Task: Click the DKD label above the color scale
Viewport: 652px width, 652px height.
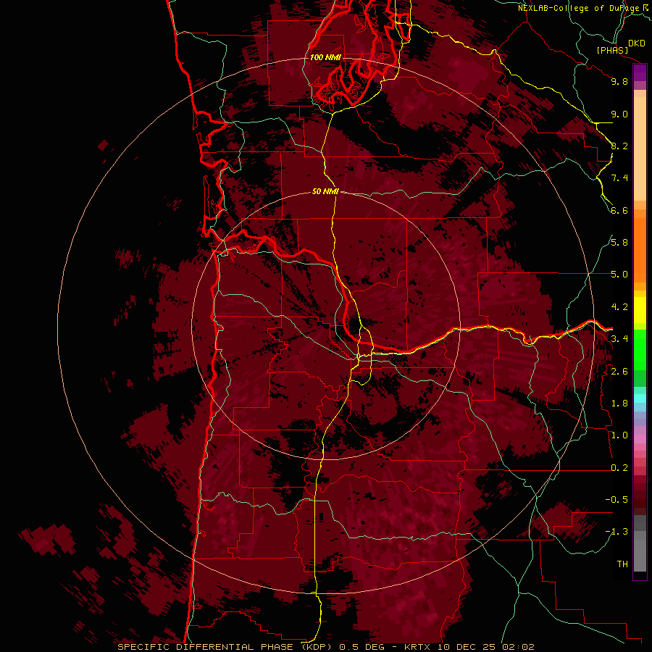Action: point(637,43)
